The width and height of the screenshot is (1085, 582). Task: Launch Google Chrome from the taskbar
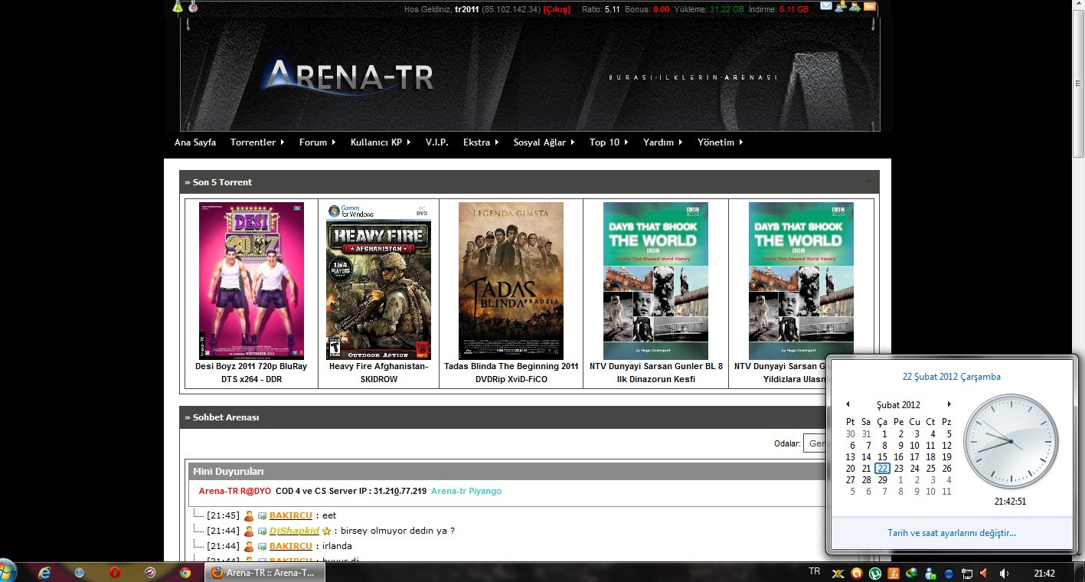pyautogui.click(x=185, y=572)
